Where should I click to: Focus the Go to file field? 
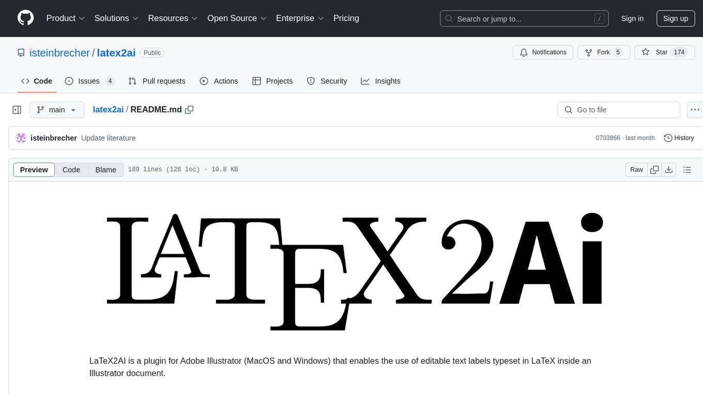[619, 110]
